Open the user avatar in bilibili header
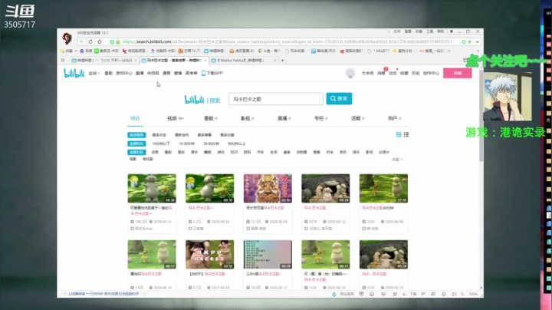Viewport: 552px width, 310px height. click(350, 73)
